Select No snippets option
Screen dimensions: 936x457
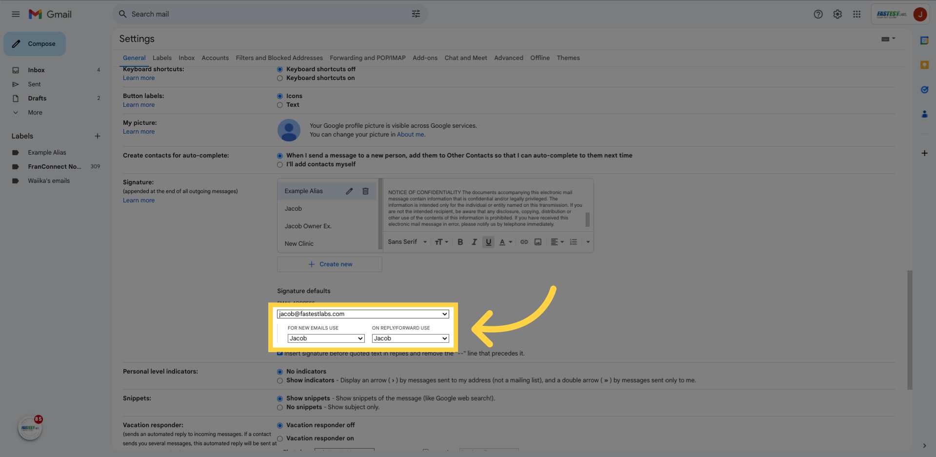[280, 407]
